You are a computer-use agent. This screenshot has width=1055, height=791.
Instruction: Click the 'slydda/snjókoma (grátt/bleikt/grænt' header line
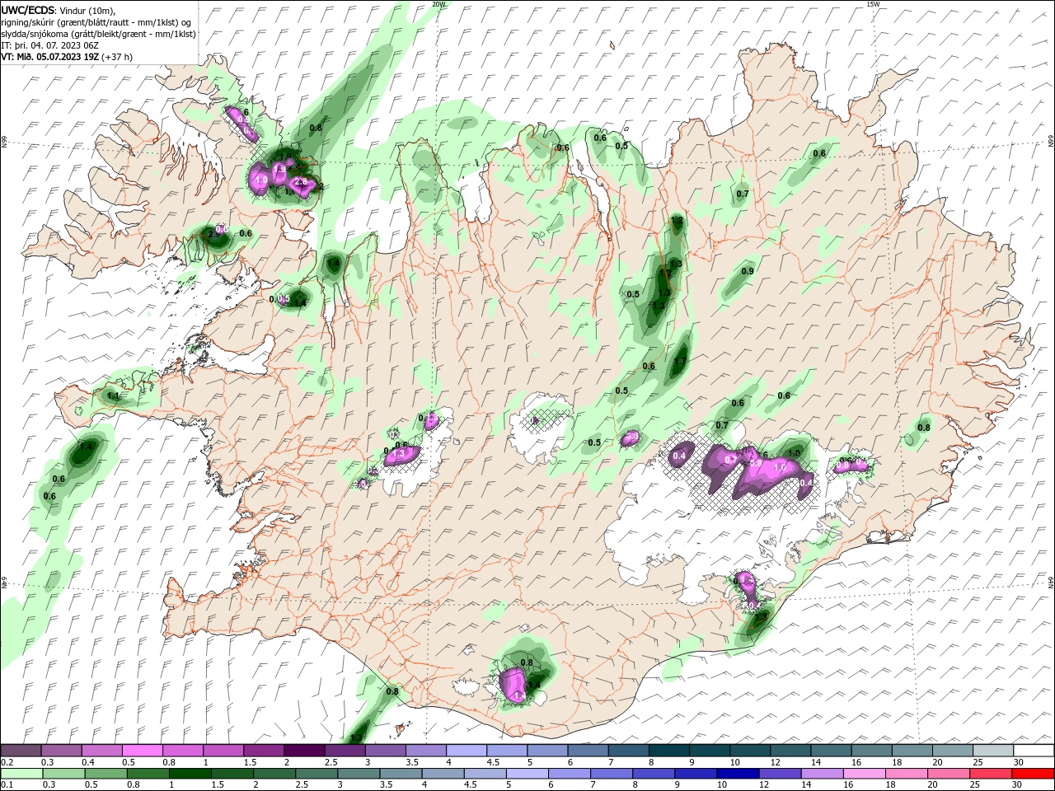[98, 34]
